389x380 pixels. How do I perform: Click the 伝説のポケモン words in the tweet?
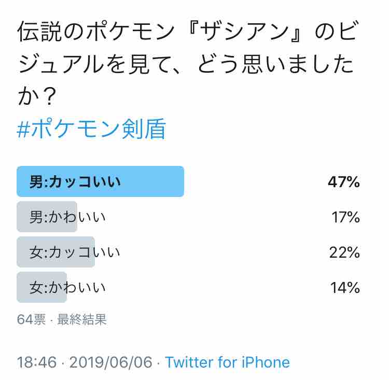coord(96,32)
